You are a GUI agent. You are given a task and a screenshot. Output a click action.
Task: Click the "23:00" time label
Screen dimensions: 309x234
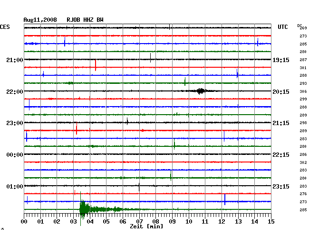point(15,123)
